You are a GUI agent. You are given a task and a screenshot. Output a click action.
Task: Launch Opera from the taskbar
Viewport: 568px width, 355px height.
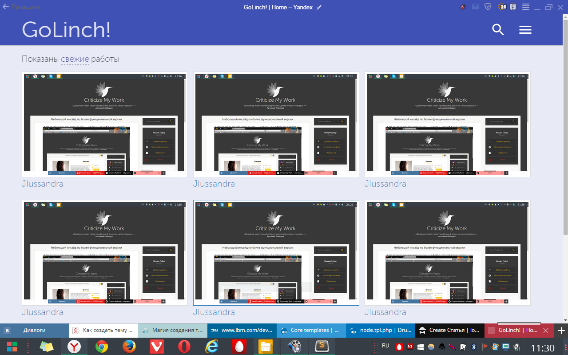tap(184, 347)
